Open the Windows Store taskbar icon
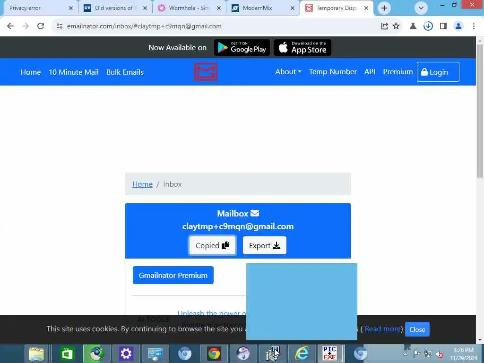Image resolution: width=484 pixels, height=363 pixels. click(x=67, y=354)
